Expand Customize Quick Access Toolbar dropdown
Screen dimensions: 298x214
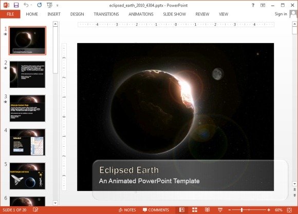[58, 6]
